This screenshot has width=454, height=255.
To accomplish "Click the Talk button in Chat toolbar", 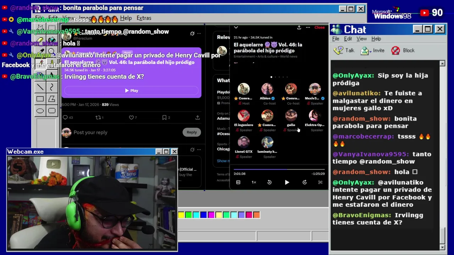I will pyautogui.click(x=344, y=50).
